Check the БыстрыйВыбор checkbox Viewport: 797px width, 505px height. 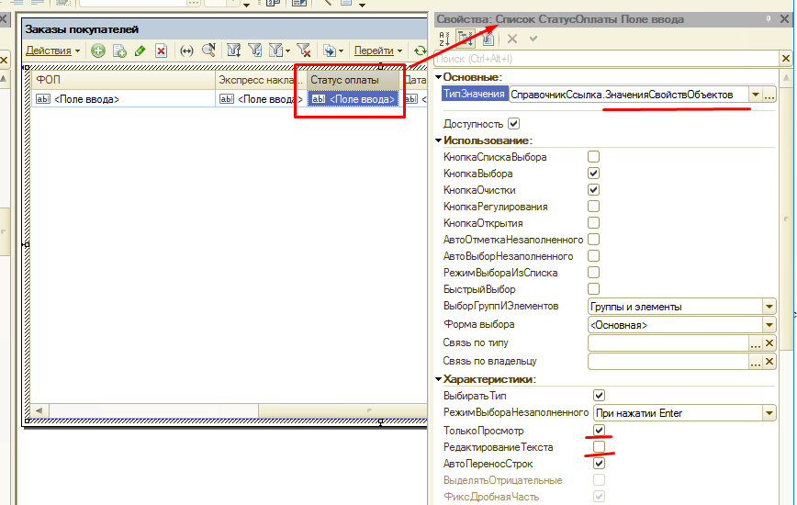(x=593, y=289)
